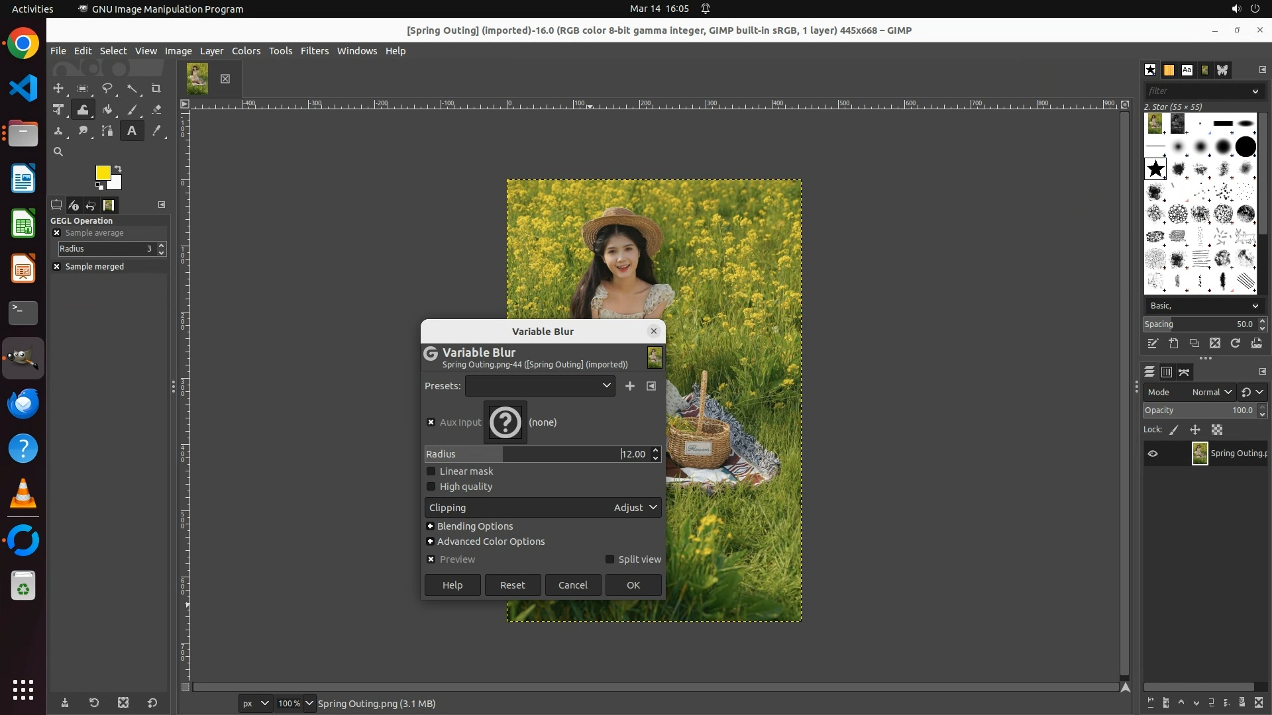This screenshot has width=1272, height=715.
Task: Open the Presets dropdown
Action: (540, 386)
